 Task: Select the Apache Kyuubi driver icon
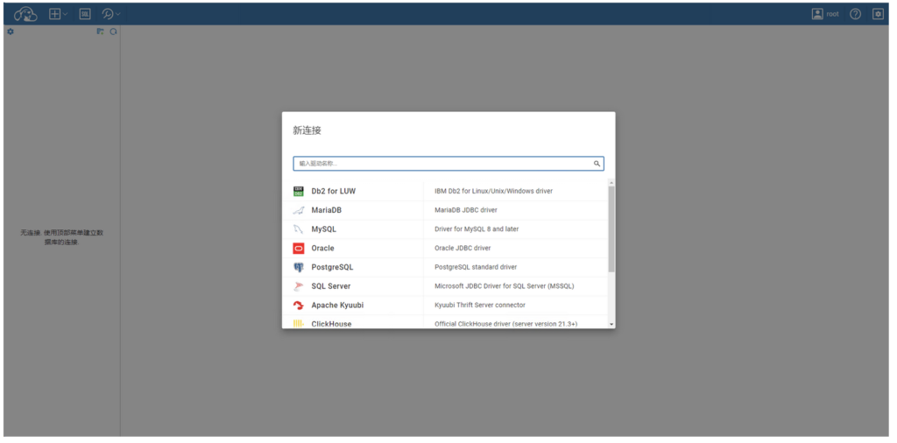[x=299, y=306]
